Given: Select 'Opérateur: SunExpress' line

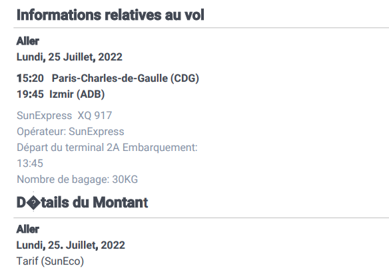Looking at the screenshot, I should [71, 132].
